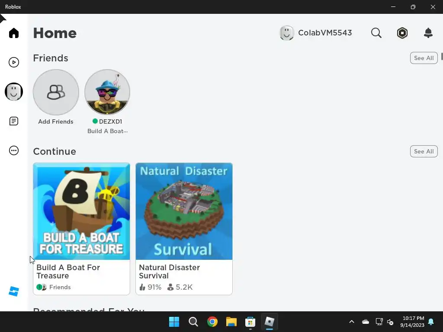443x332 pixels.
Task: Click the 5.2K player count
Action: click(180, 287)
